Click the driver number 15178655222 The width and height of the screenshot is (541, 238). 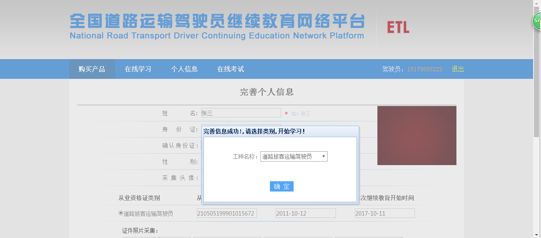(424, 69)
